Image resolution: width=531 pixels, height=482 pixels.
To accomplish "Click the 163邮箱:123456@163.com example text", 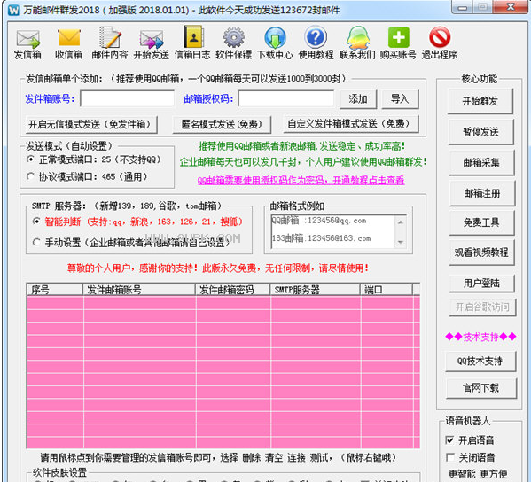I will pos(321,238).
